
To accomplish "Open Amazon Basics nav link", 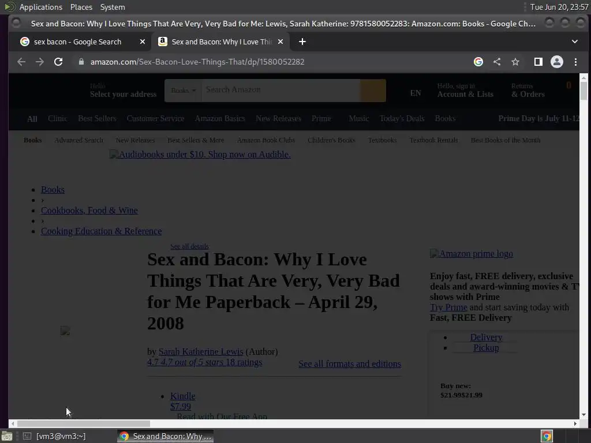I will click(x=220, y=118).
